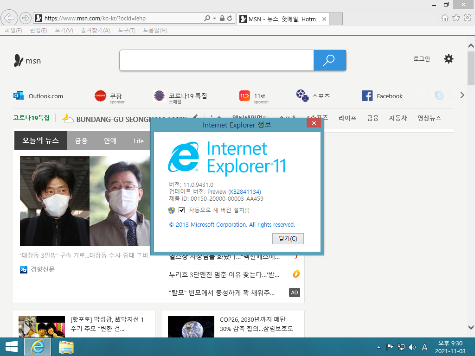Open the 도구(T) menu
The height and width of the screenshot is (356, 475).
[127, 30]
